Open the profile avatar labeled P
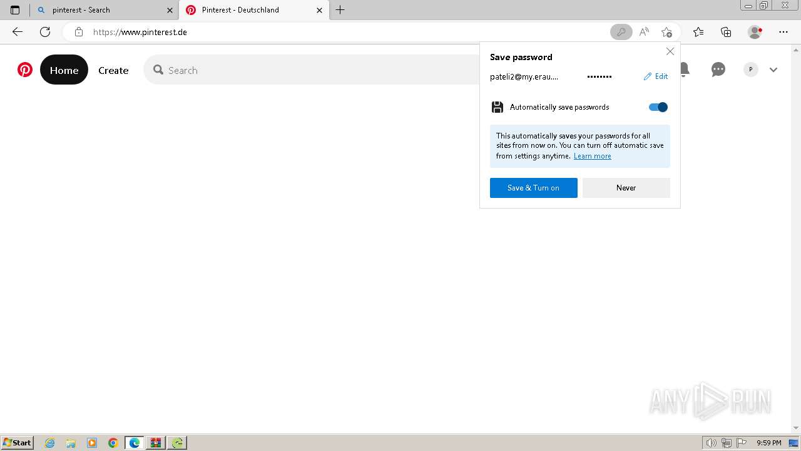801x451 pixels. (x=750, y=70)
